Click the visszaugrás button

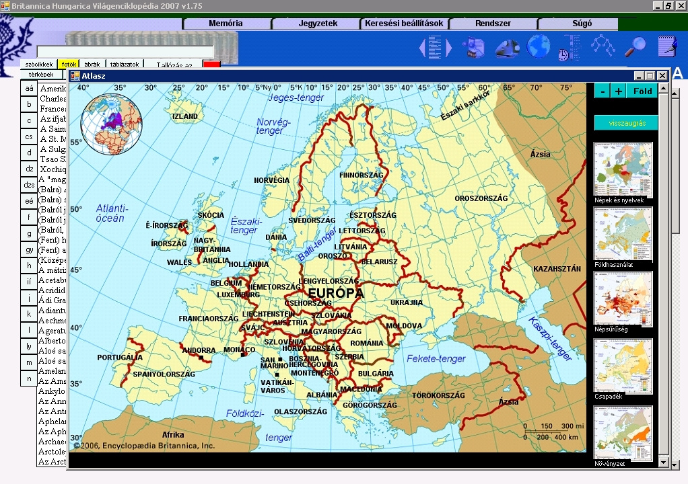627,123
